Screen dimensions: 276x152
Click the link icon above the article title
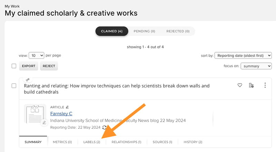[x=28, y=80]
